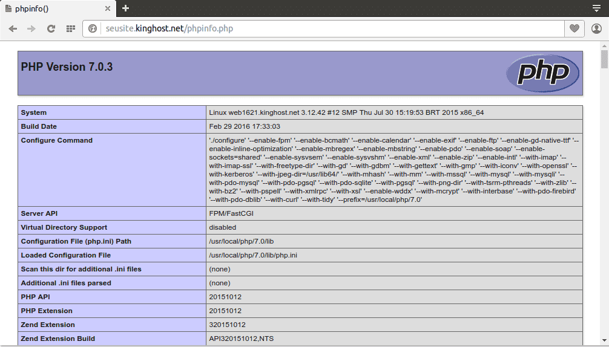Close the phpinfo() tab
609x347 pixels.
coord(108,8)
